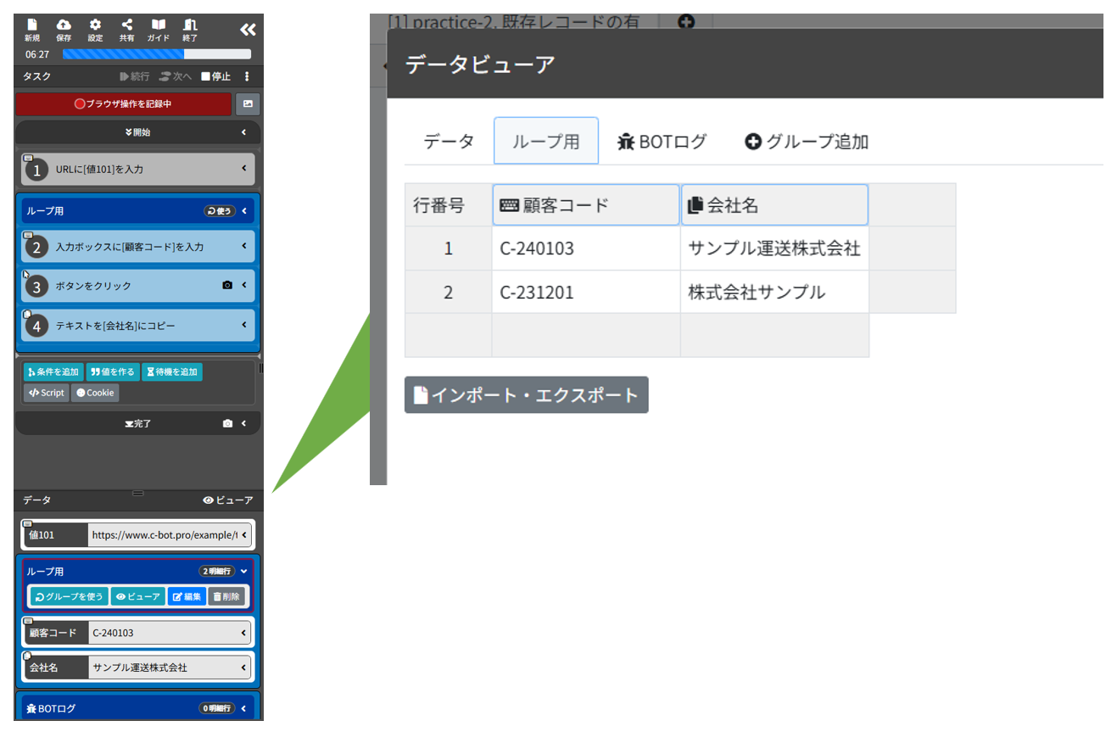Viewport: 1117px width, 732px height.
Task: Click the 削除 (Delete) button
Action: click(226, 596)
